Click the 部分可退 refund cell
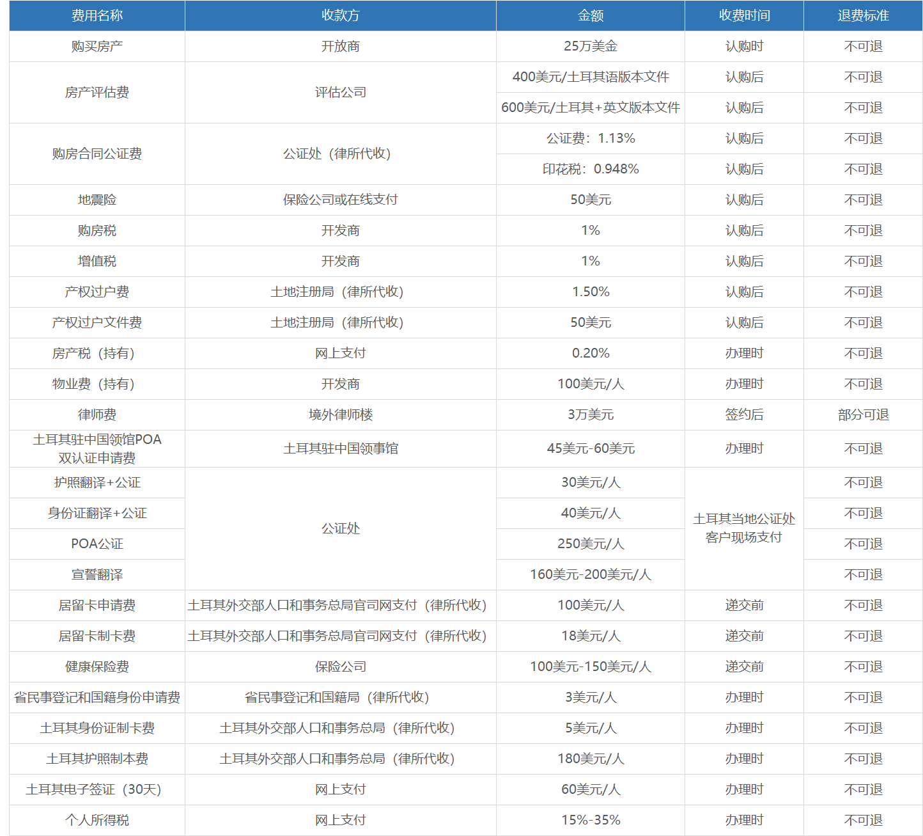Viewport: 923px width, 836px height. [863, 414]
